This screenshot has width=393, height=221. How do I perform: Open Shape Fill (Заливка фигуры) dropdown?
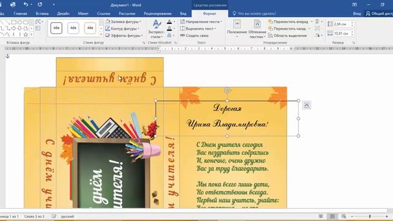click(123, 22)
